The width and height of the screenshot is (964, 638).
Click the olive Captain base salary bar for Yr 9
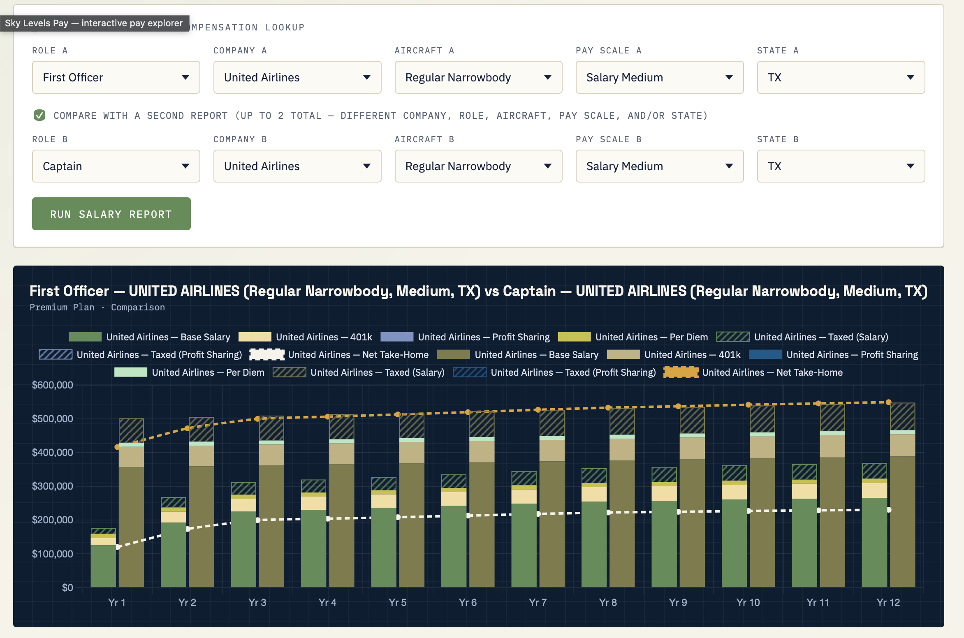click(692, 523)
